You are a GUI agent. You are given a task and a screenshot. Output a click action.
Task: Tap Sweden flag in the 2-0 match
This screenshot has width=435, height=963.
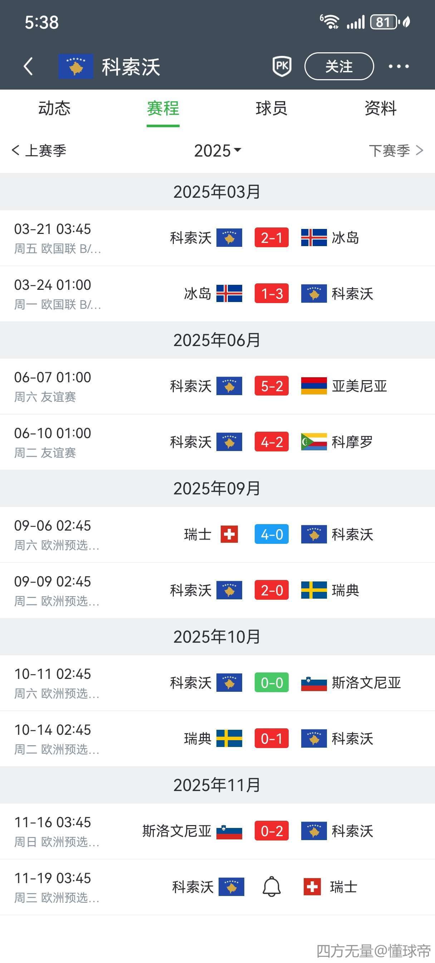click(314, 590)
